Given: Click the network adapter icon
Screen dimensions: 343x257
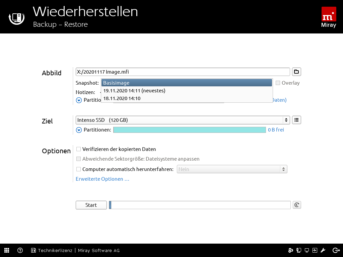Looking at the screenshot, I should pyautogui.click(x=298, y=250).
